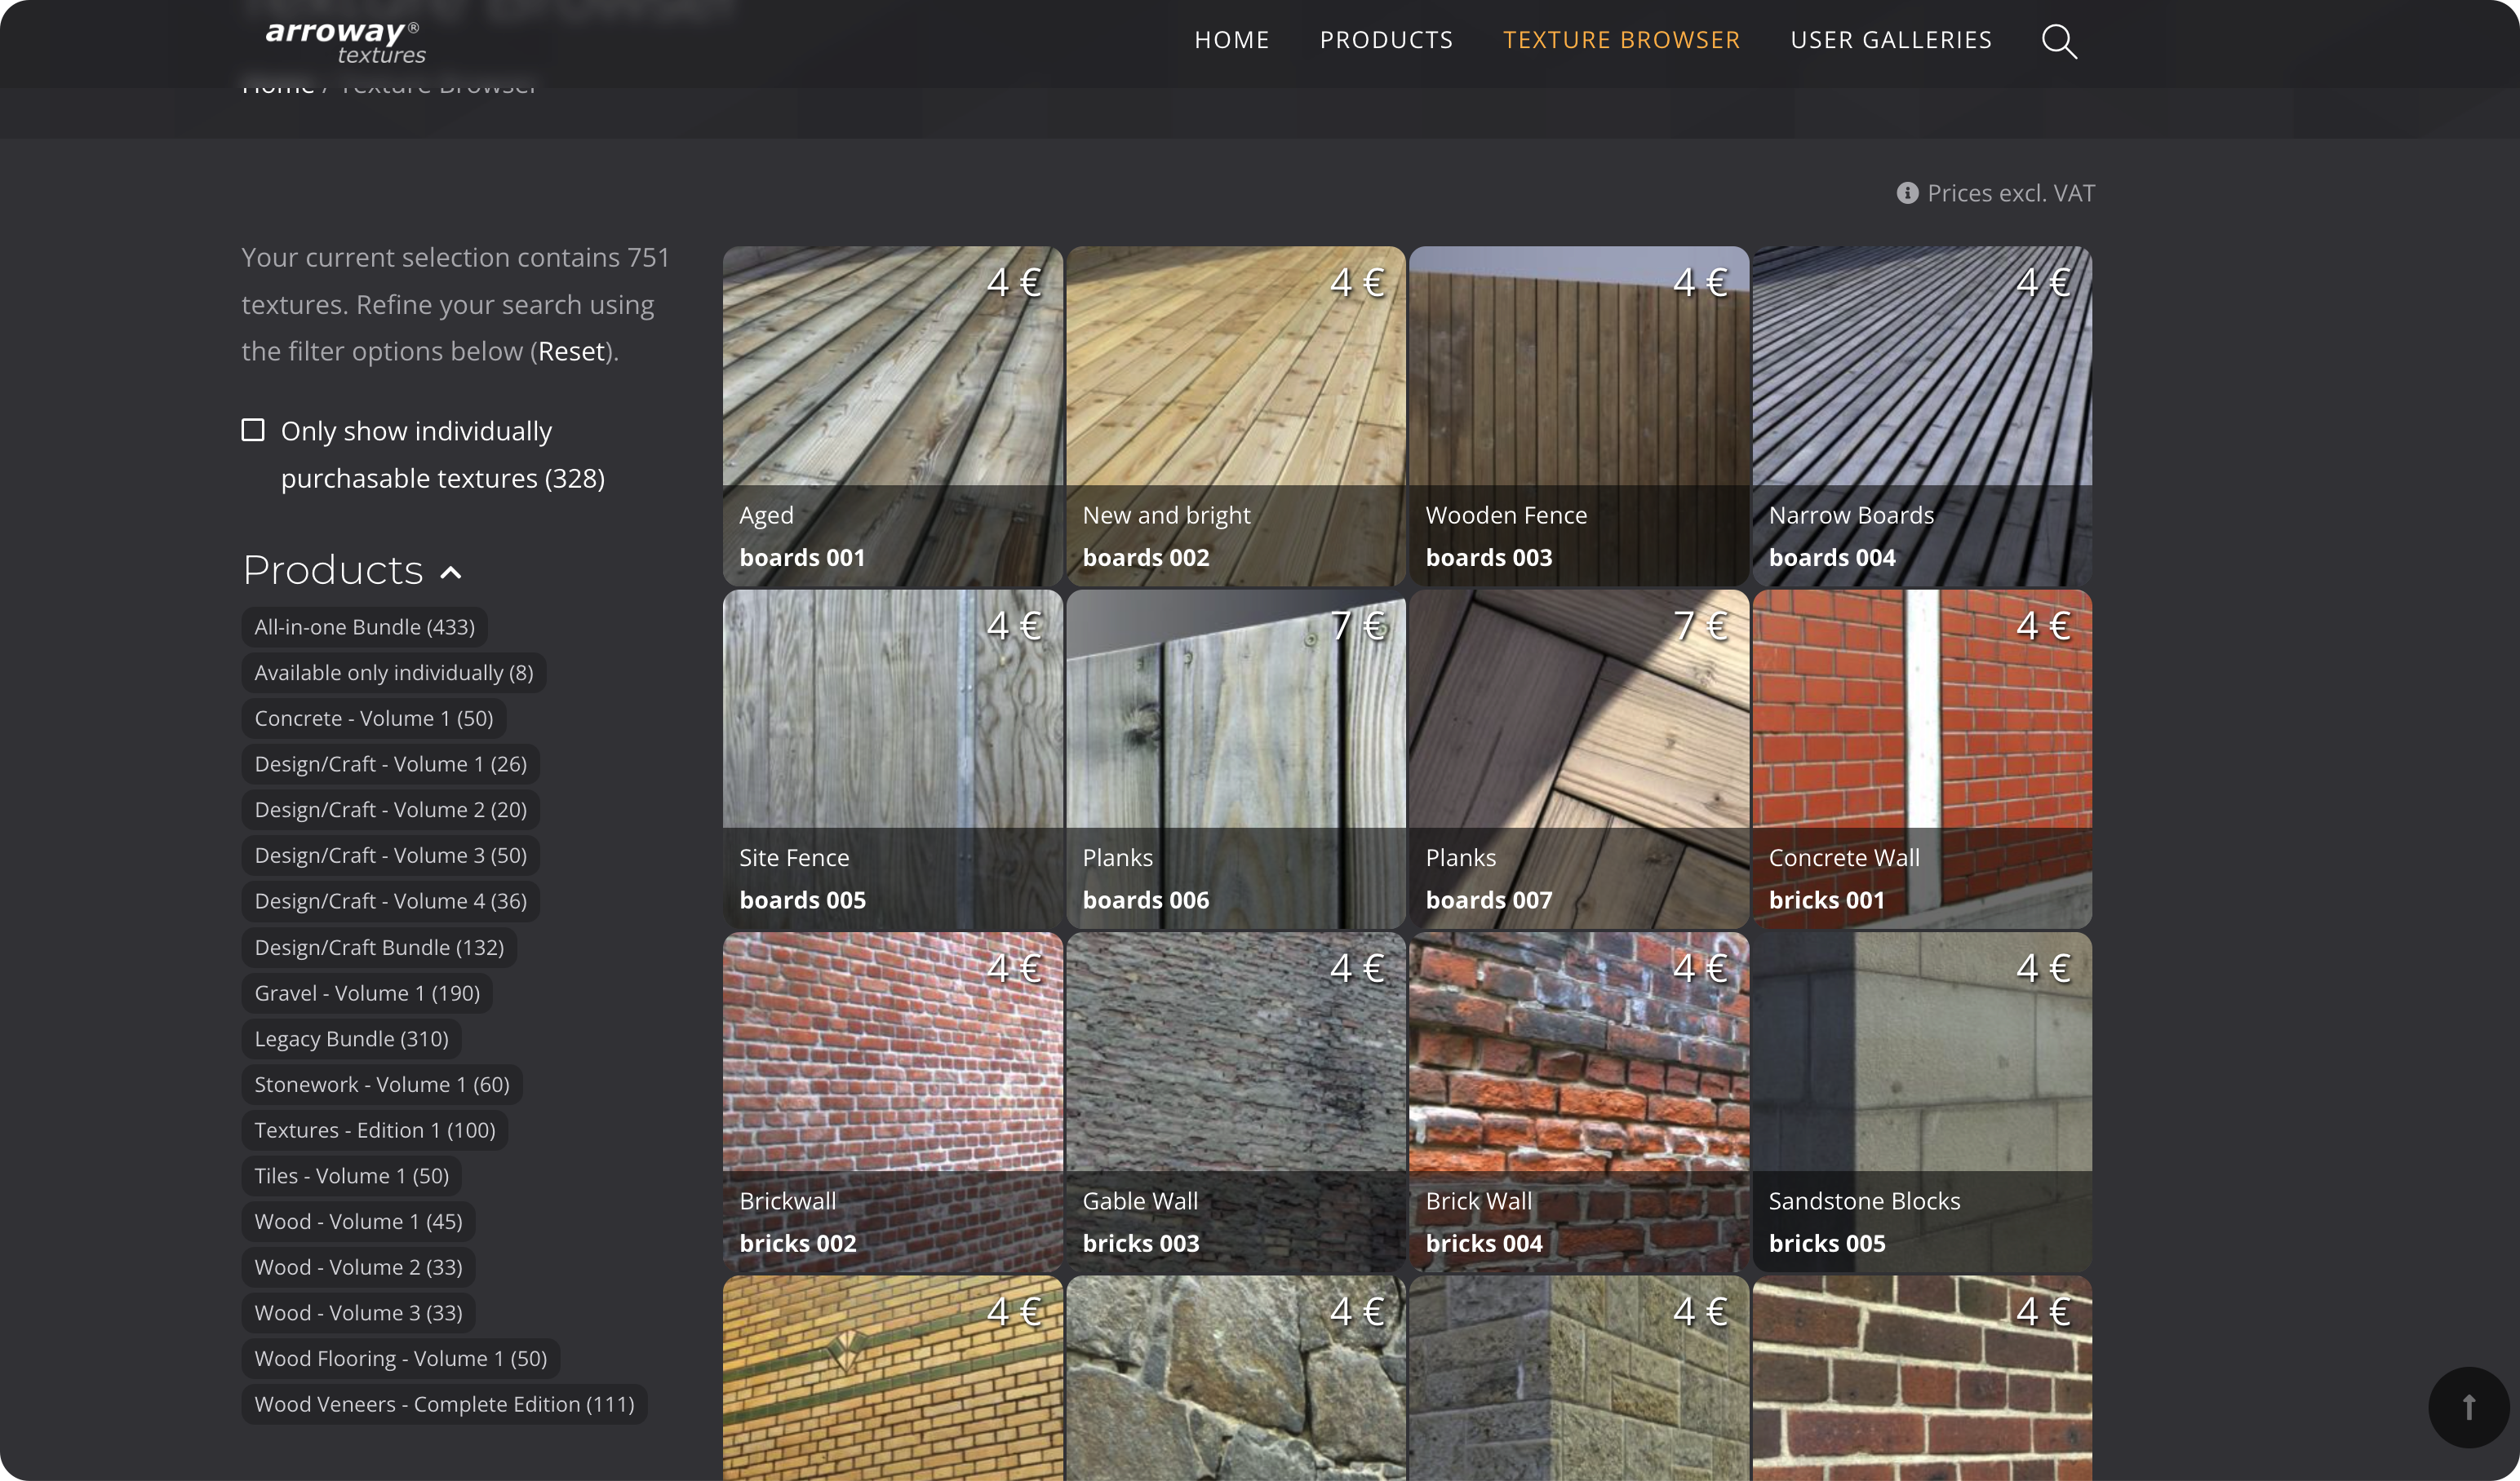
Task: Filter by Wood Flooring - Volume 1 (50)
Action: (400, 1359)
